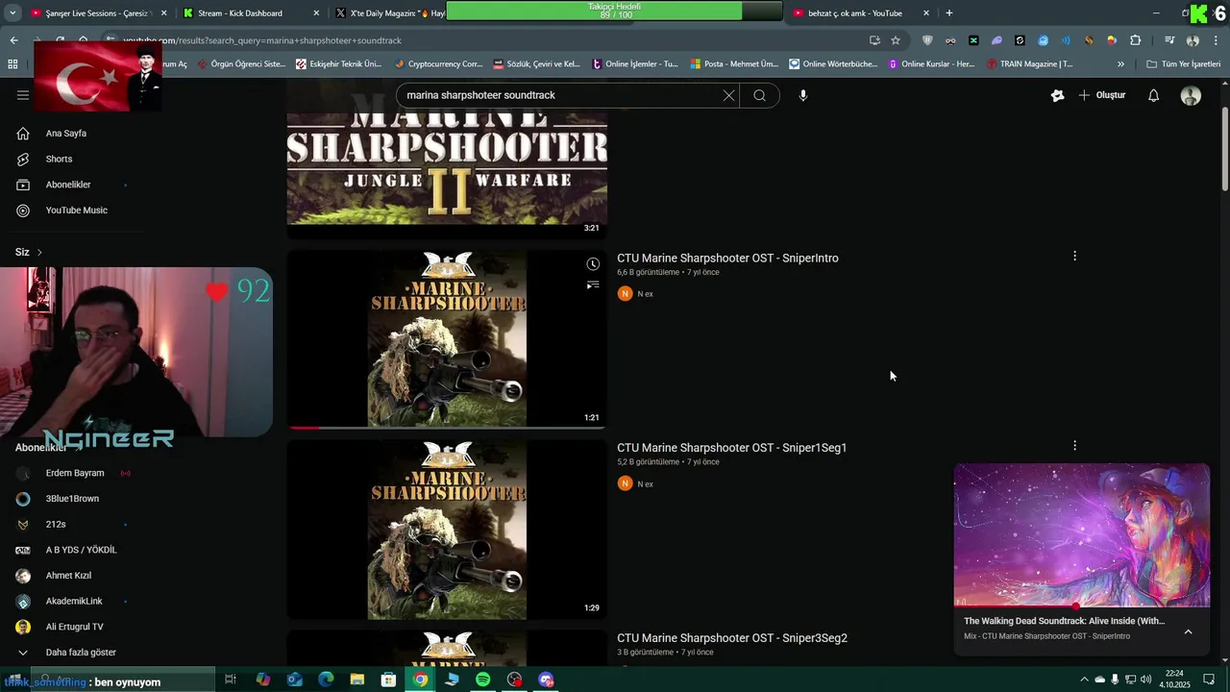Open Eskişehir Teknik Üni... bookmark
This screenshot has height=692, width=1230.
point(338,64)
